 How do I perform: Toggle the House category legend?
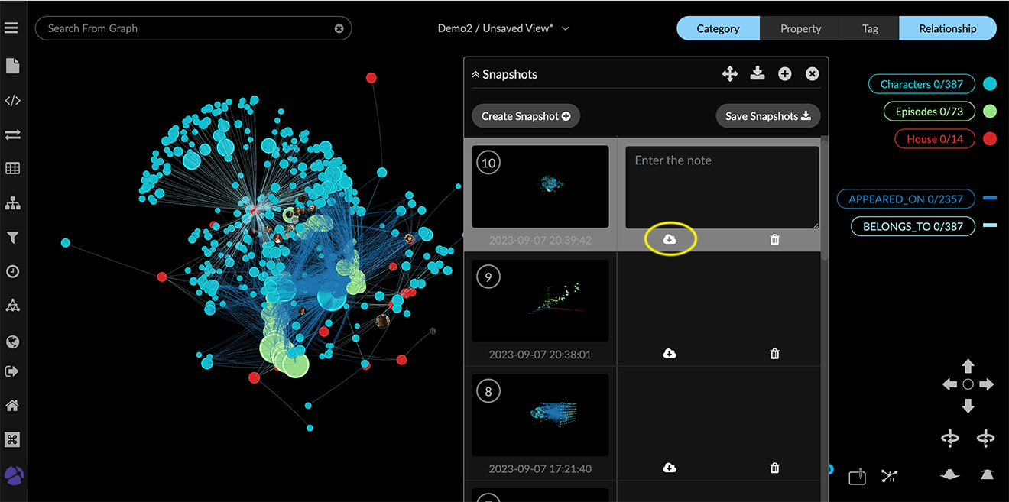tap(934, 139)
